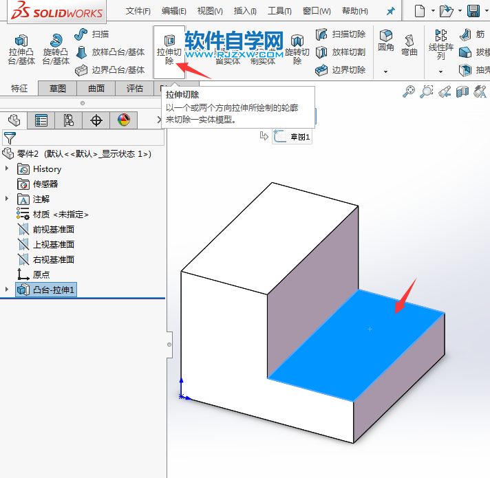Image resolution: width=490 pixels, height=478 pixels.
Task: Switch to the 特征 (Features) tab
Action: (x=19, y=88)
